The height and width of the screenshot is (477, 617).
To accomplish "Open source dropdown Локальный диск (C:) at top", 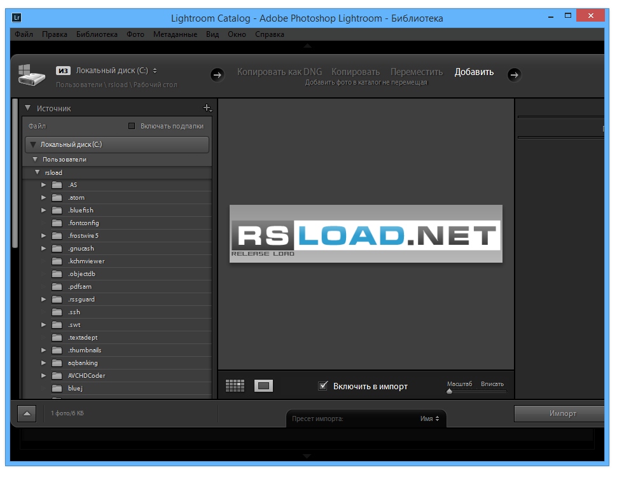I will coord(116,71).
